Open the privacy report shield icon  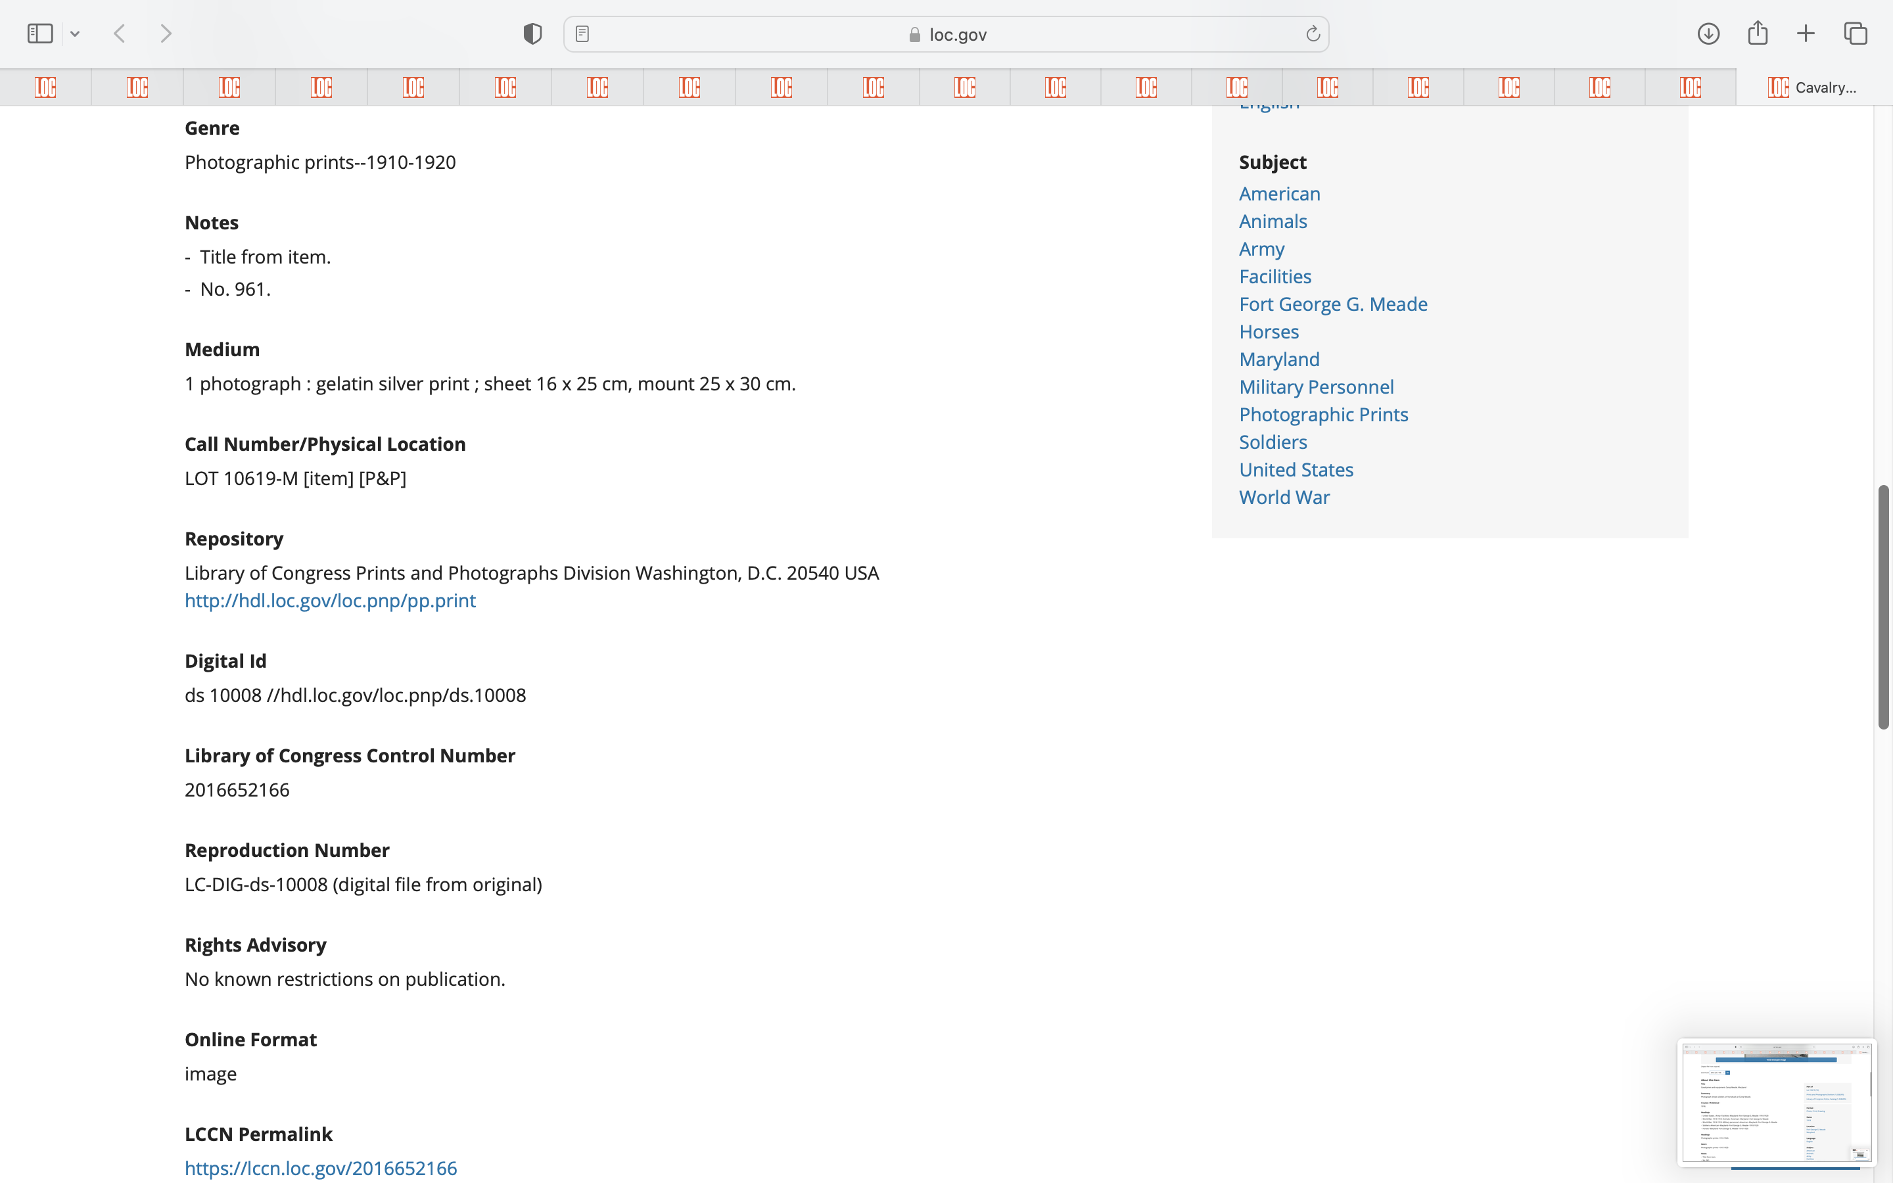point(532,34)
